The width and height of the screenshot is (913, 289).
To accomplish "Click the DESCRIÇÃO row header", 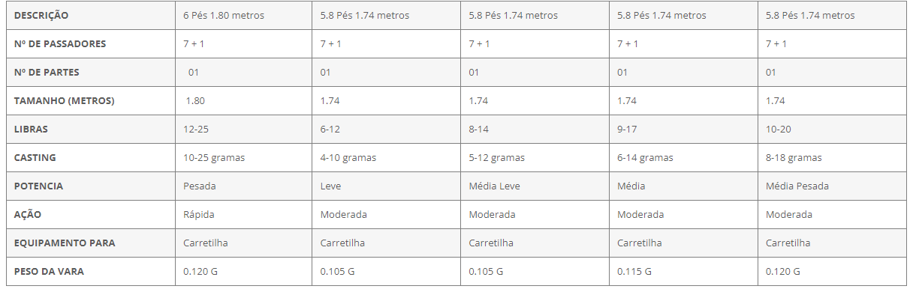I will pyautogui.click(x=90, y=15).
